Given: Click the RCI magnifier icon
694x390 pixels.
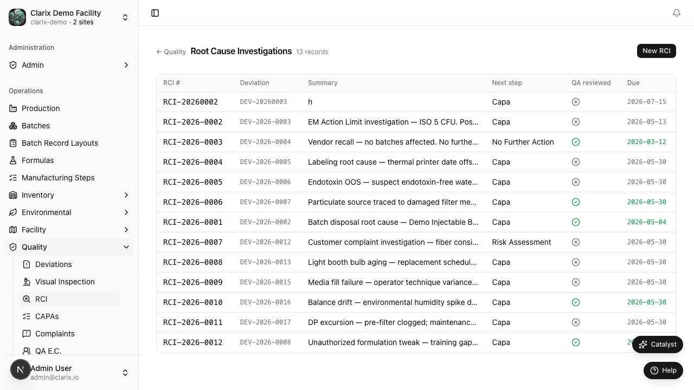Looking at the screenshot, I should tap(27, 299).
